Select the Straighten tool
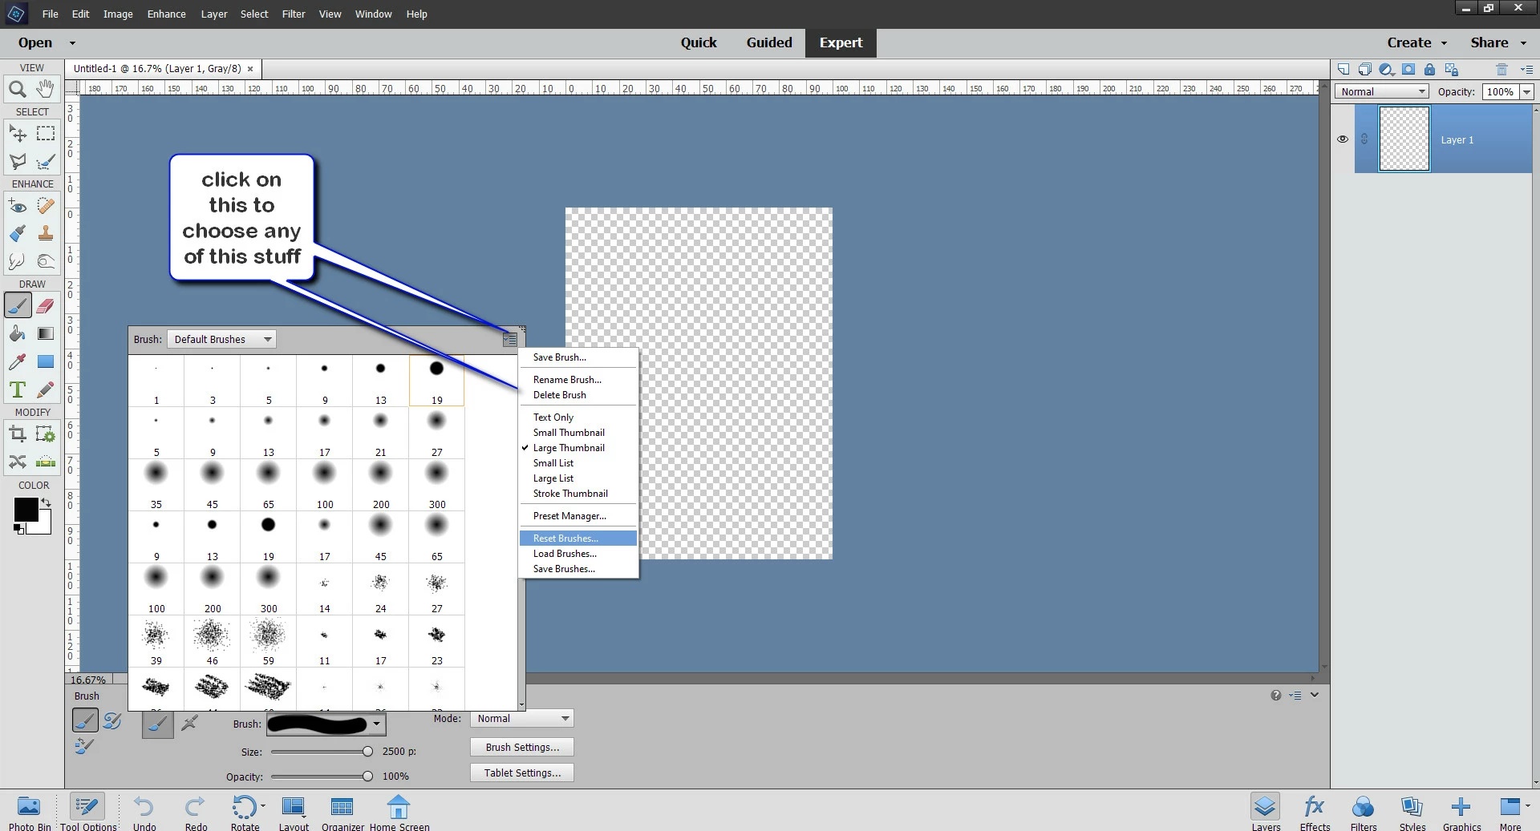This screenshot has width=1540, height=831. 46,462
